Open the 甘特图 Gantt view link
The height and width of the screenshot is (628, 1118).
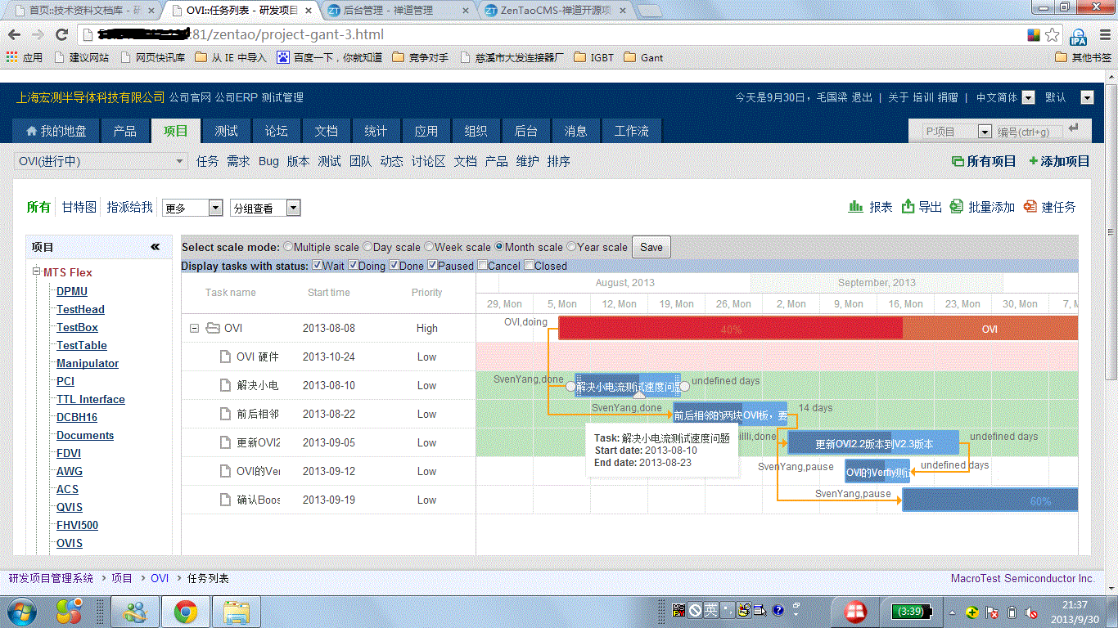click(79, 207)
